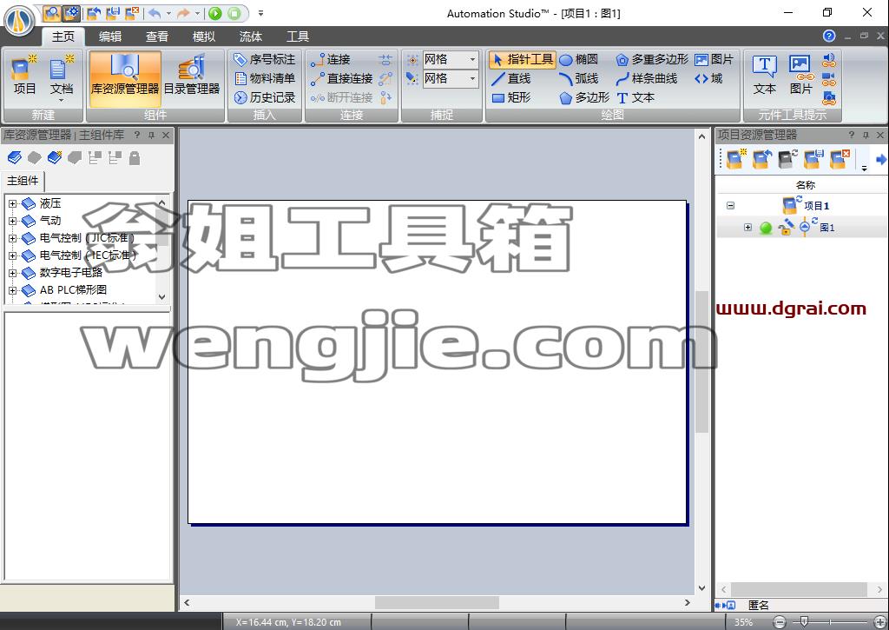The image size is (889, 630).
Task: Click the Undo arrow in quick access toolbar
Action: 155,13
